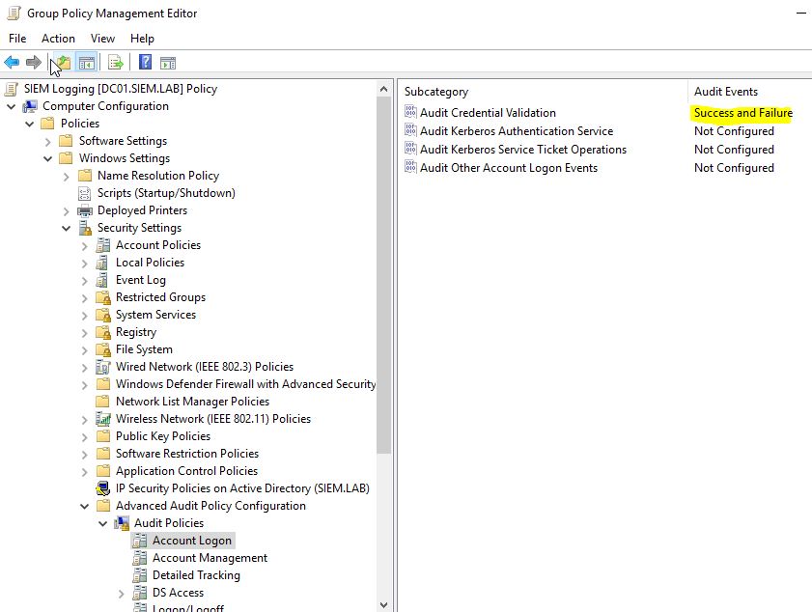
Task: Click the SIEM Logging policy root icon
Action: (x=11, y=89)
